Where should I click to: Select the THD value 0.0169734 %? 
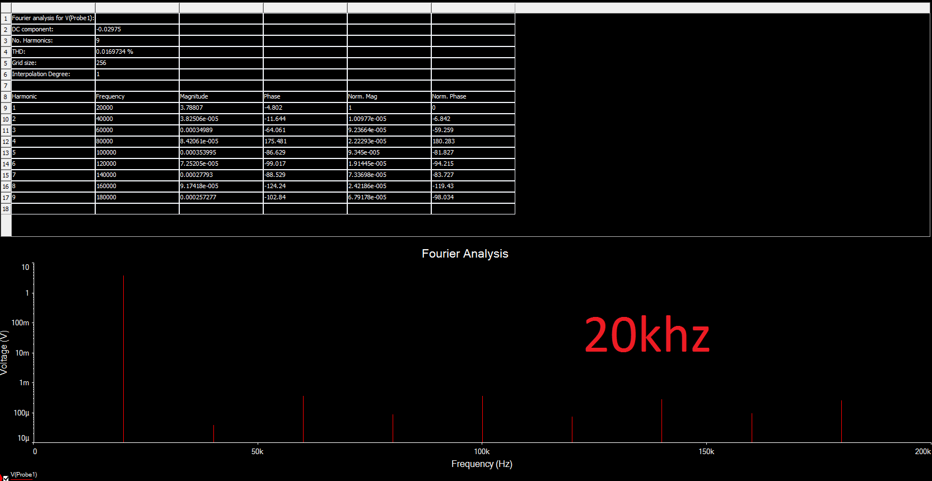pyautogui.click(x=137, y=52)
